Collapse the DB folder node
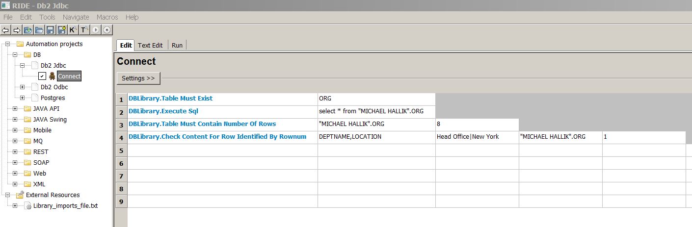The height and width of the screenshot is (227, 692). (x=15, y=54)
